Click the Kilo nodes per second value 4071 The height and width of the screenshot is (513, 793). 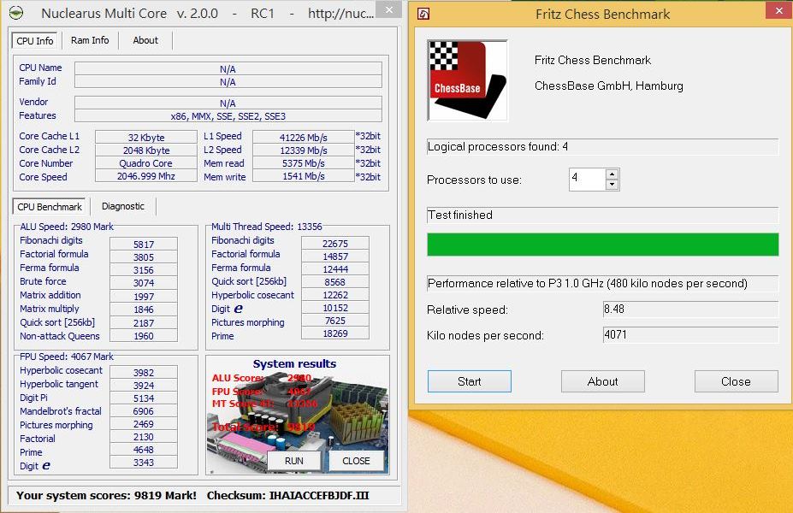click(x=690, y=334)
